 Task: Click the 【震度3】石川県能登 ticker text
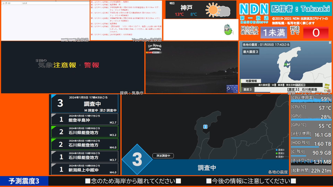coord(302,89)
